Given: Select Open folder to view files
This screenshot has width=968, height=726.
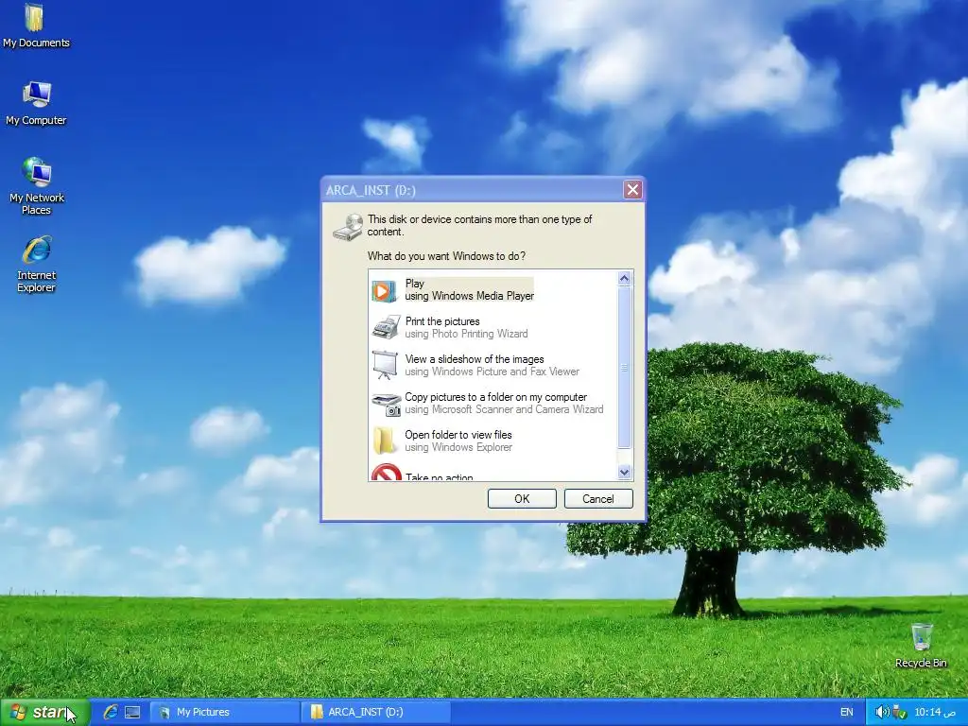Looking at the screenshot, I should (493, 441).
